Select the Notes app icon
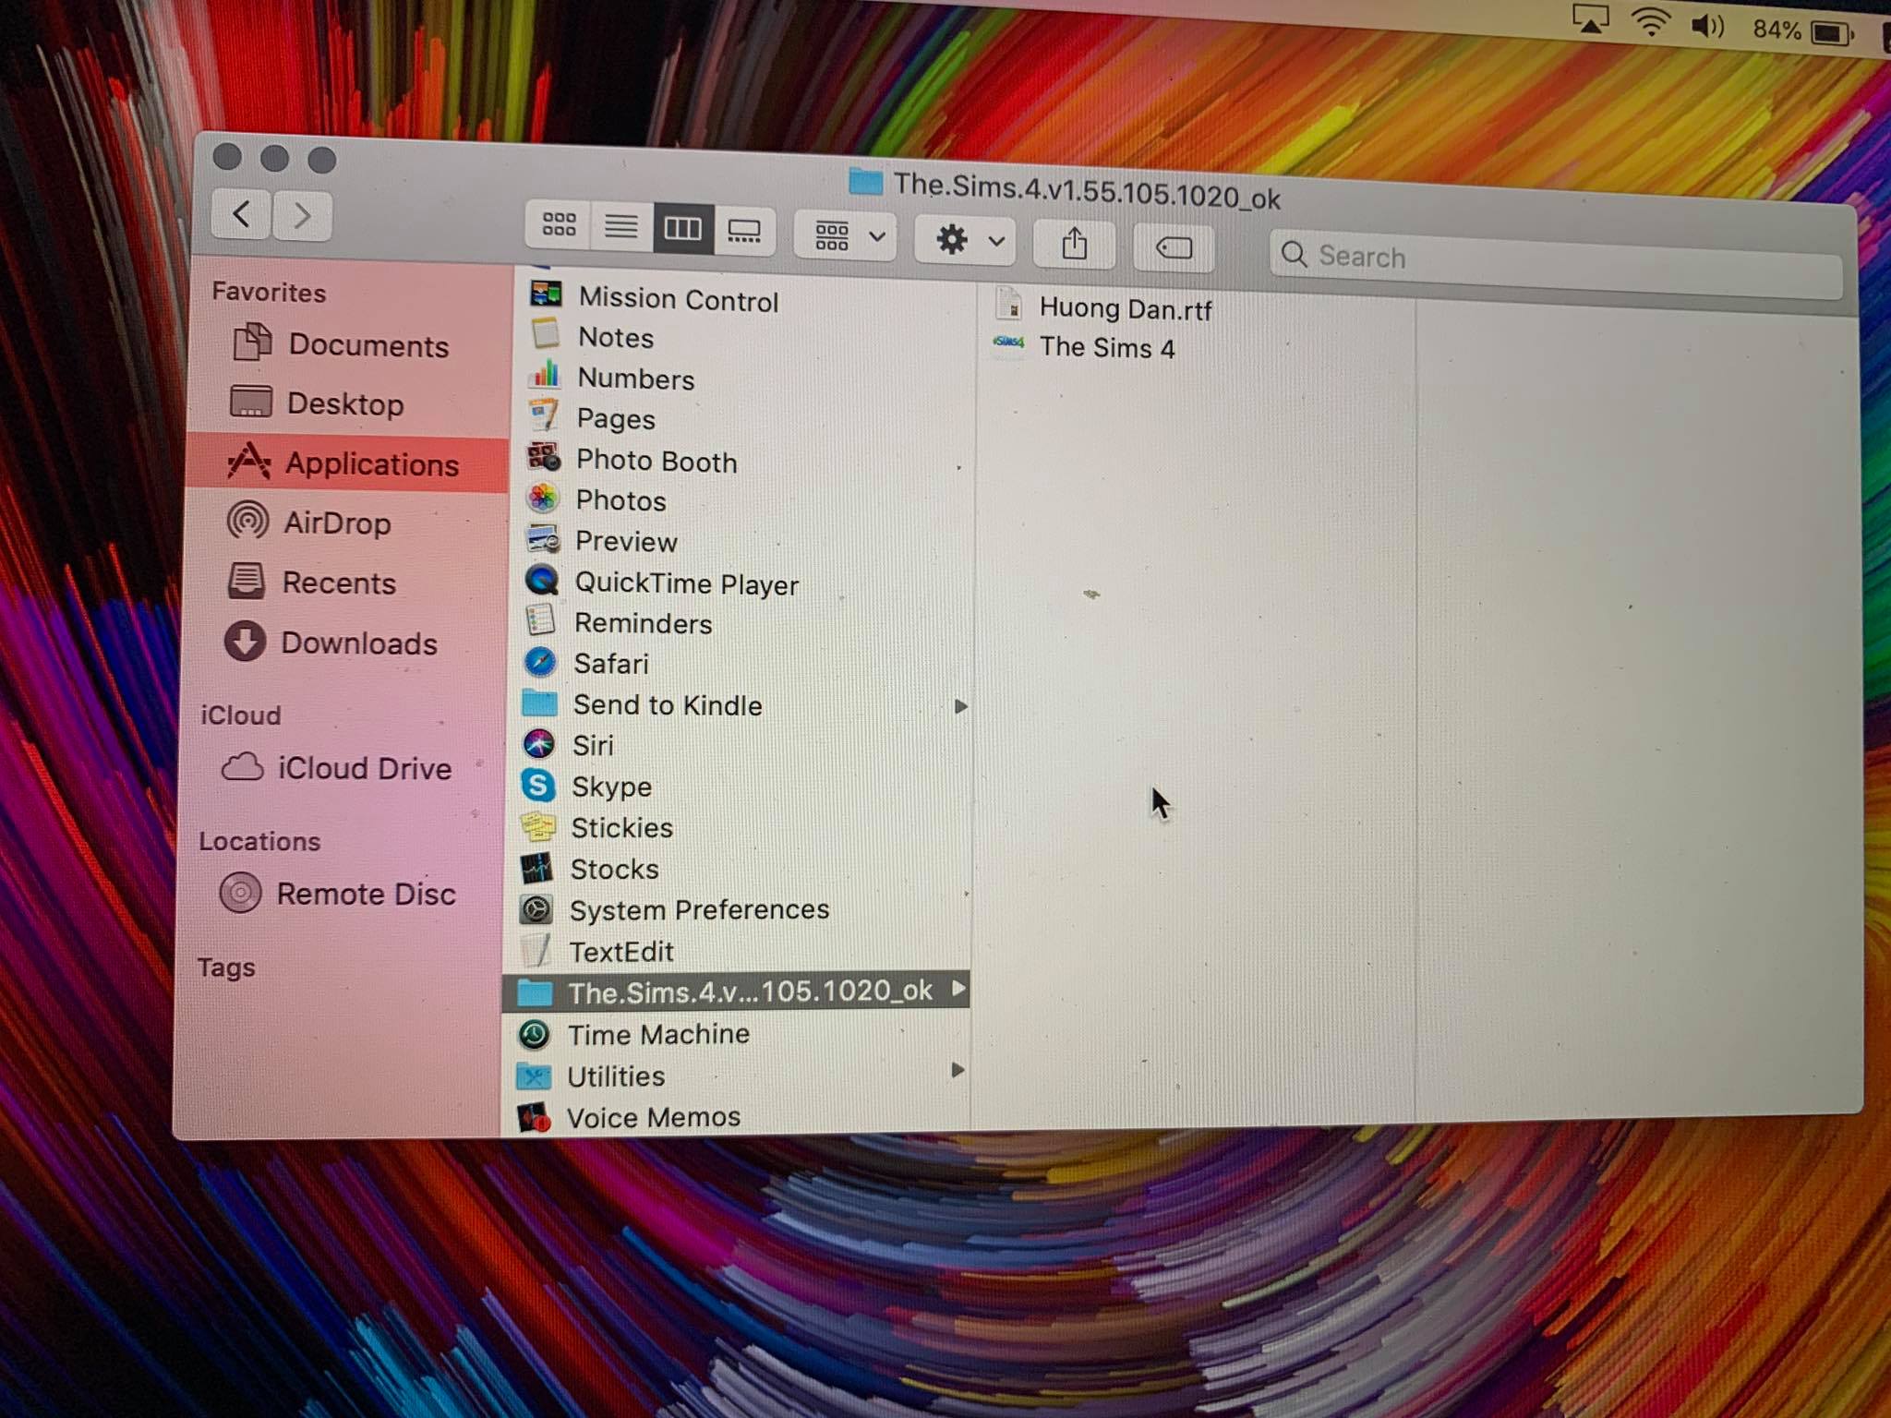This screenshot has height=1418, width=1891. (x=546, y=334)
